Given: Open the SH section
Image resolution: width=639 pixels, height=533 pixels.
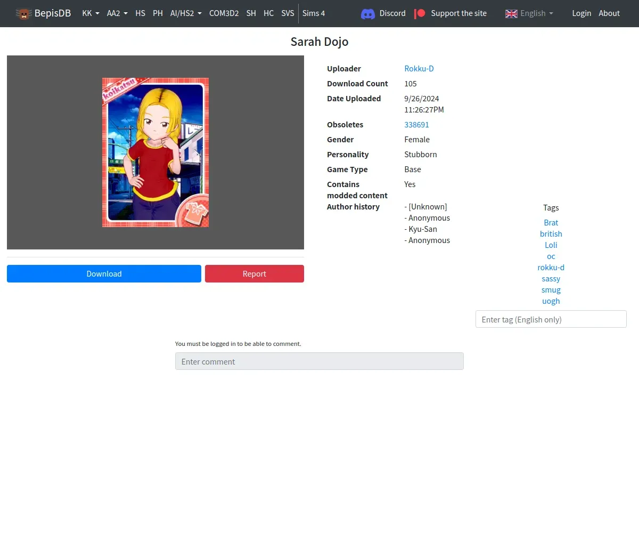Looking at the screenshot, I should 251,13.
